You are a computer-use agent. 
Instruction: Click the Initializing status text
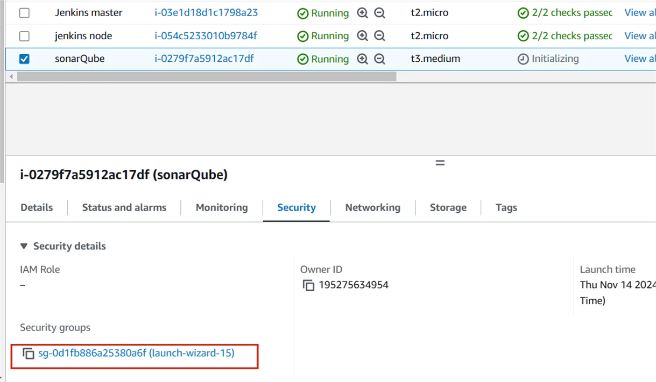coord(555,59)
